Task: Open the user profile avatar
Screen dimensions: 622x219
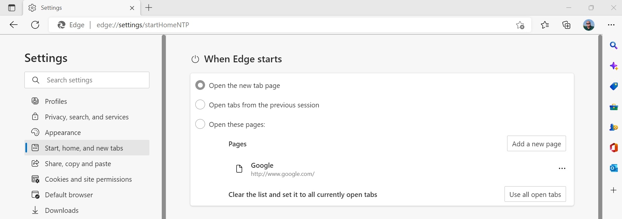Action: click(588, 25)
